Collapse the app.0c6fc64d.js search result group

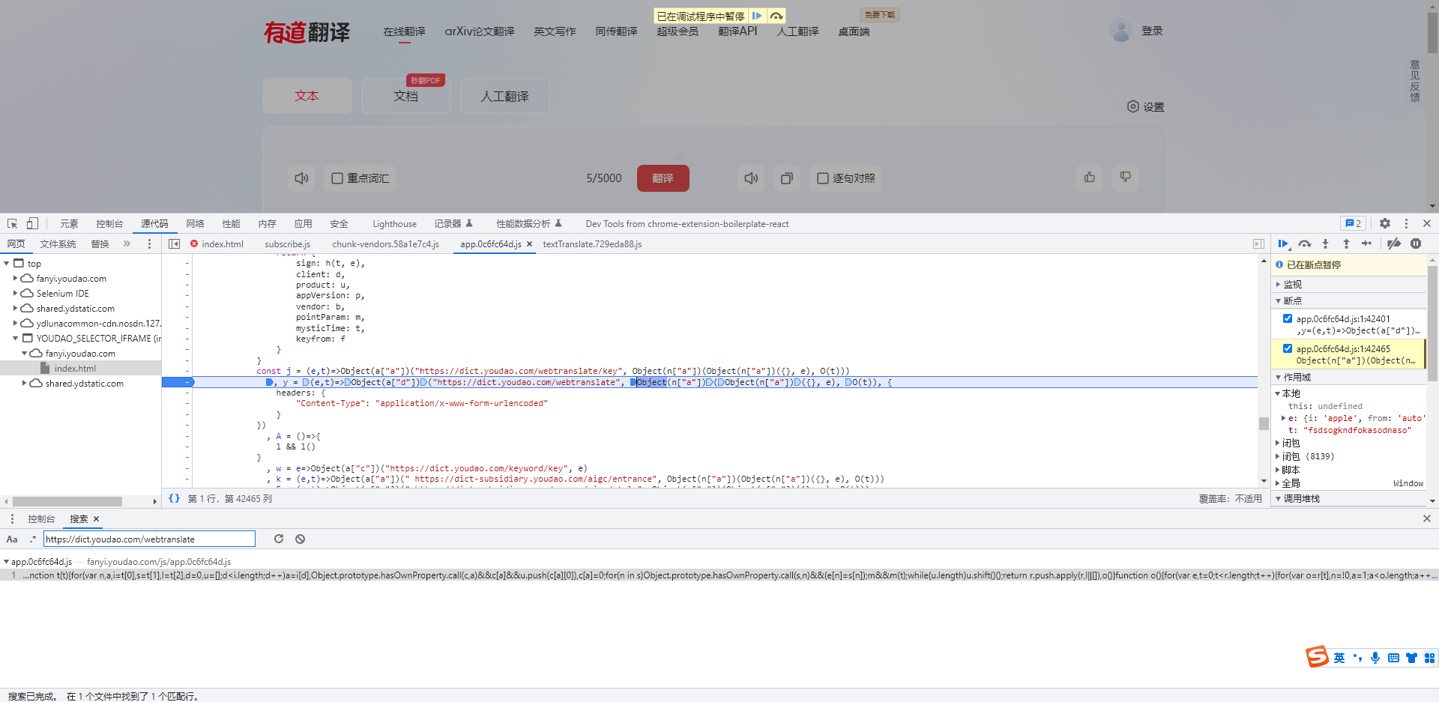tap(7, 561)
